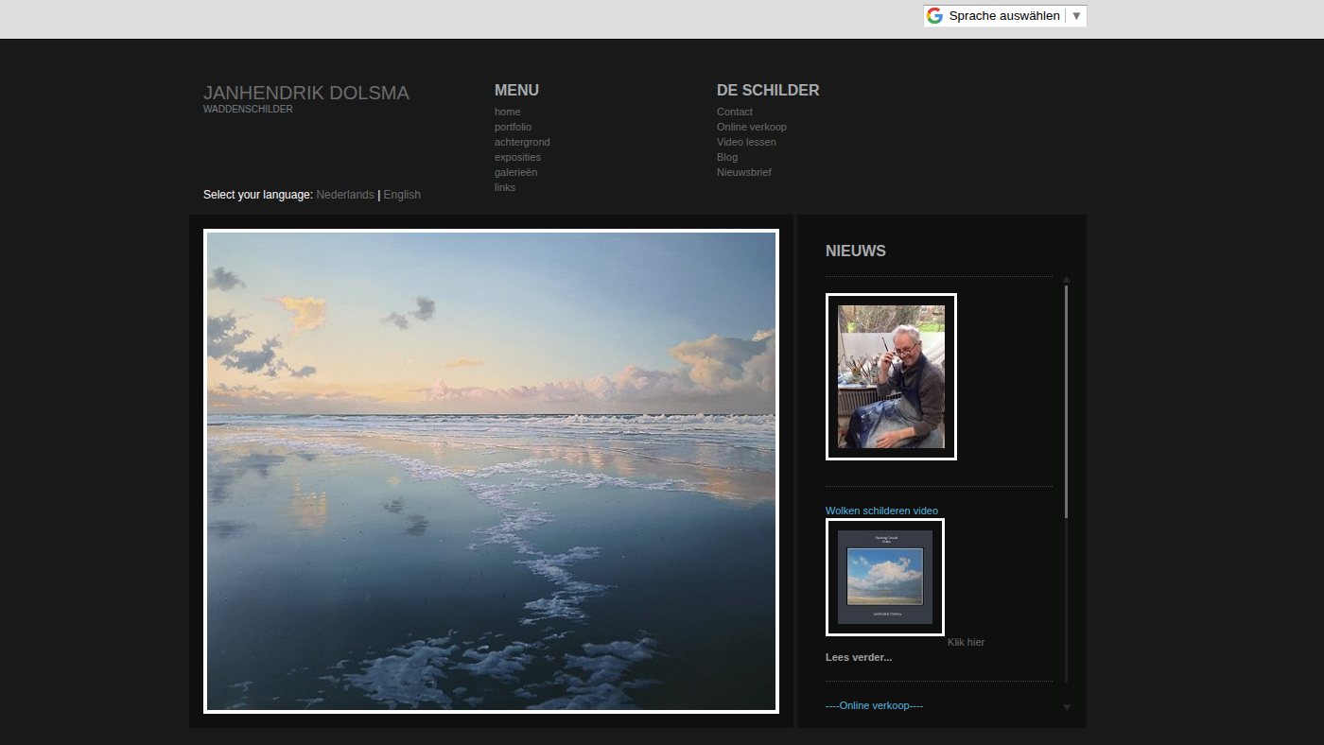Image resolution: width=1324 pixels, height=745 pixels.
Task: Open the 'achtergrond' menu link
Action: click(522, 142)
